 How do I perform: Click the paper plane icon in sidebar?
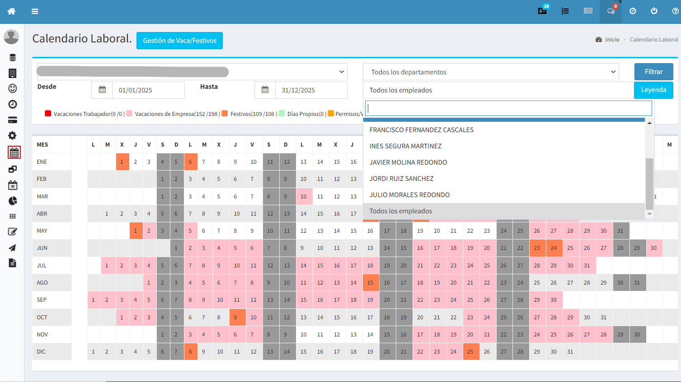pos(13,248)
